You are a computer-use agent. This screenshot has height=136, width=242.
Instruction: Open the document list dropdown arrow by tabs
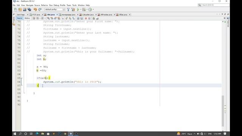click(x=222, y=14)
